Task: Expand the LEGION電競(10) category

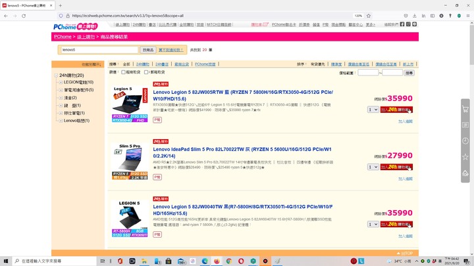Action: (x=61, y=82)
